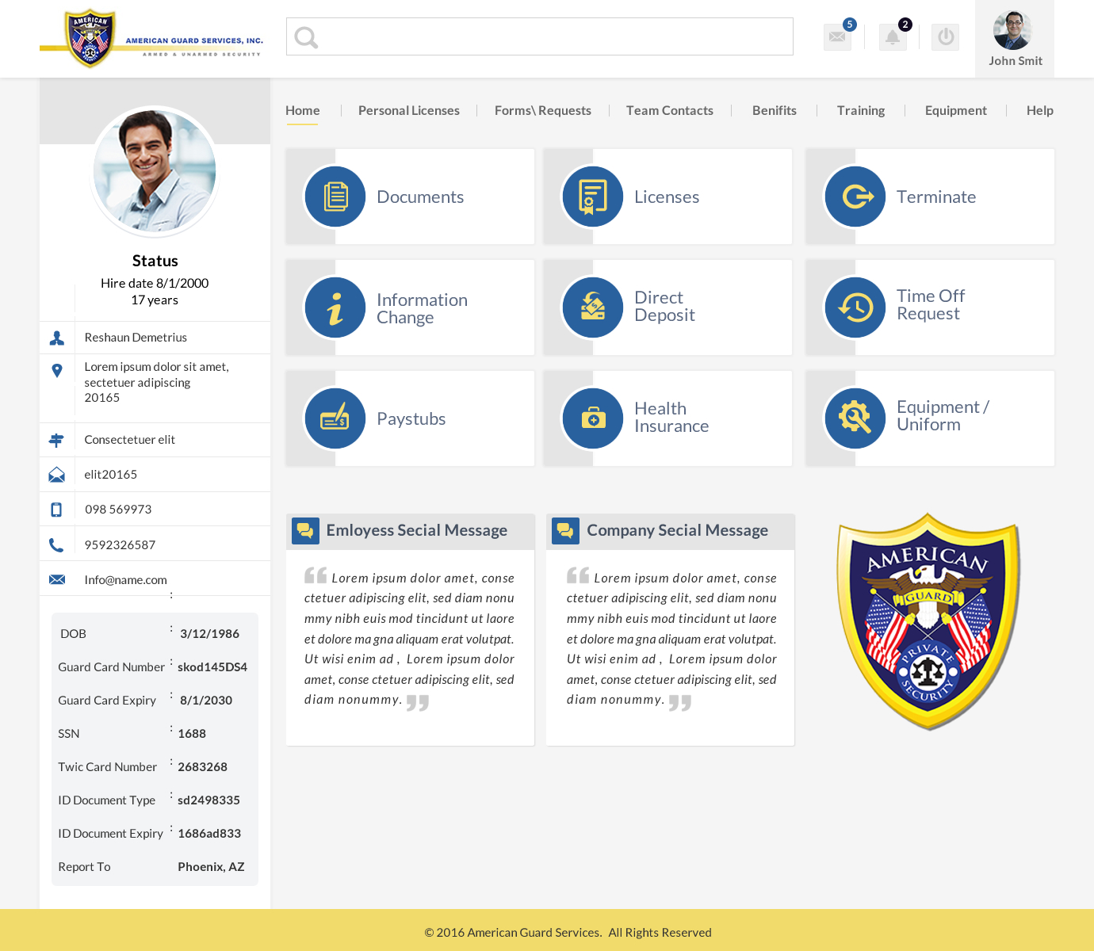This screenshot has height=951, width=1094.
Task: Open the Team Contacts tab
Action: (670, 111)
